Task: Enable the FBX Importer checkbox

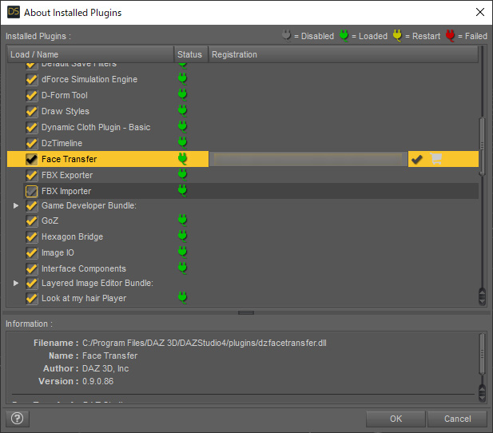Action: pyautogui.click(x=32, y=191)
